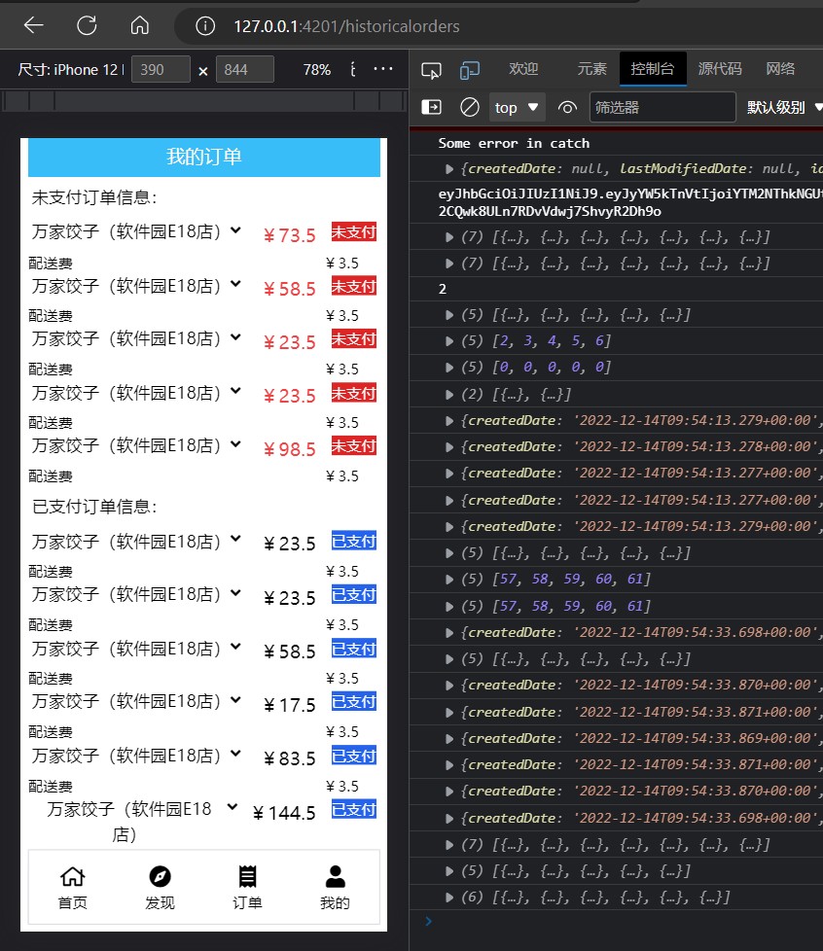Viewport: 823px width, 951px height.
Task: Click the console prompt chevron
Action: point(428,921)
